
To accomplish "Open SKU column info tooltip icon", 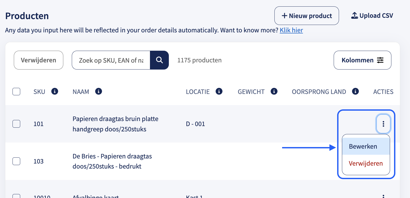I will point(55,92).
